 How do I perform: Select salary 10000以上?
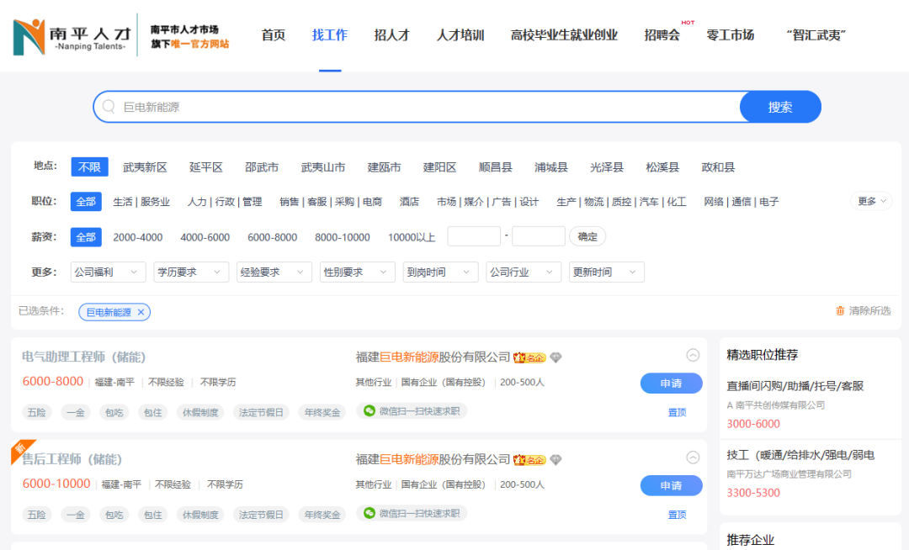(x=412, y=237)
